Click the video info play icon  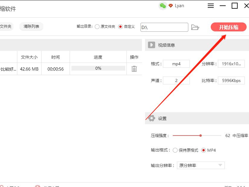tap(152, 45)
